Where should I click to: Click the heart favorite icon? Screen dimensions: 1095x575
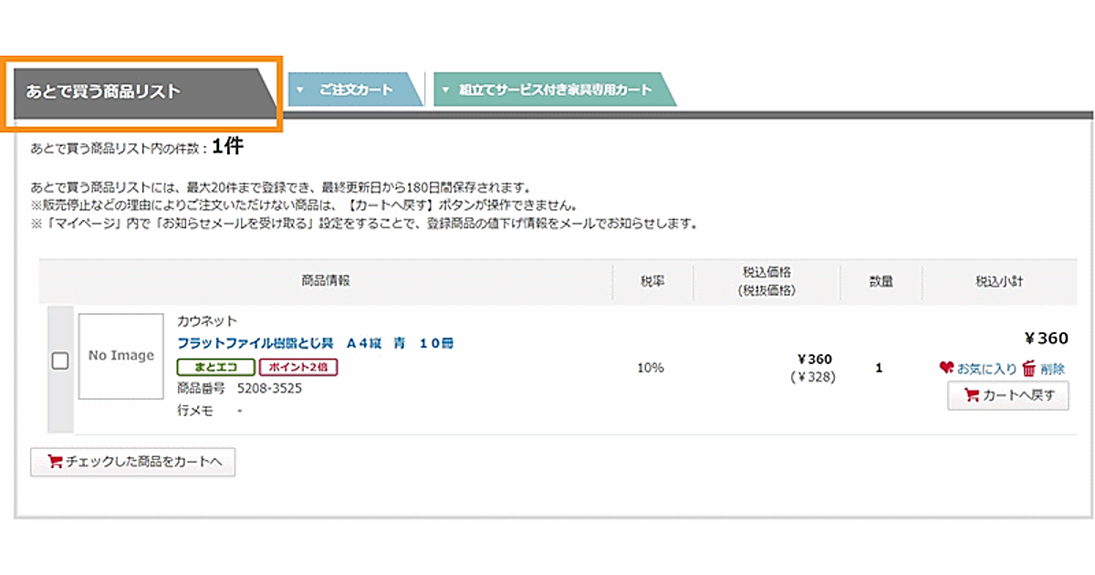click(x=946, y=368)
